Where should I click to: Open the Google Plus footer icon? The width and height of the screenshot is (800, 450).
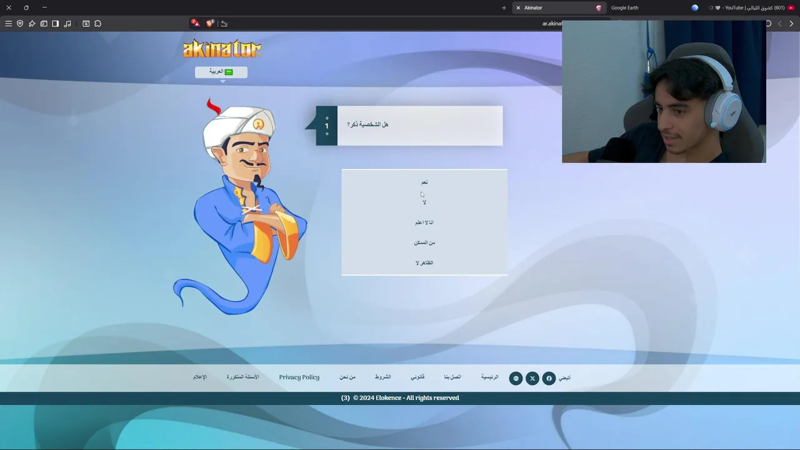pos(516,378)
